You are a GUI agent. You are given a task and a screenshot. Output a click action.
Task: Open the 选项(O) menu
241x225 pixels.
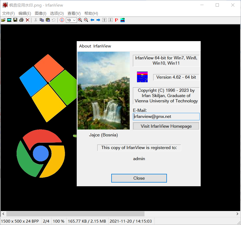(x=57, y=13)
